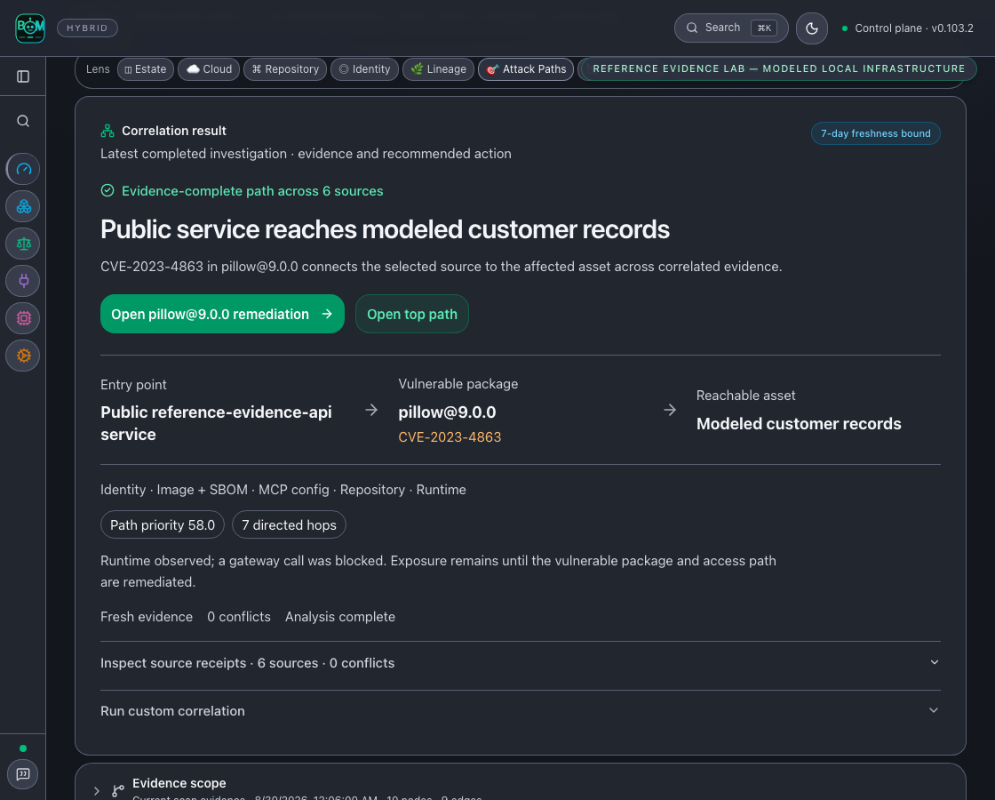Open the orange gear sidebar icon

(23, 356)
